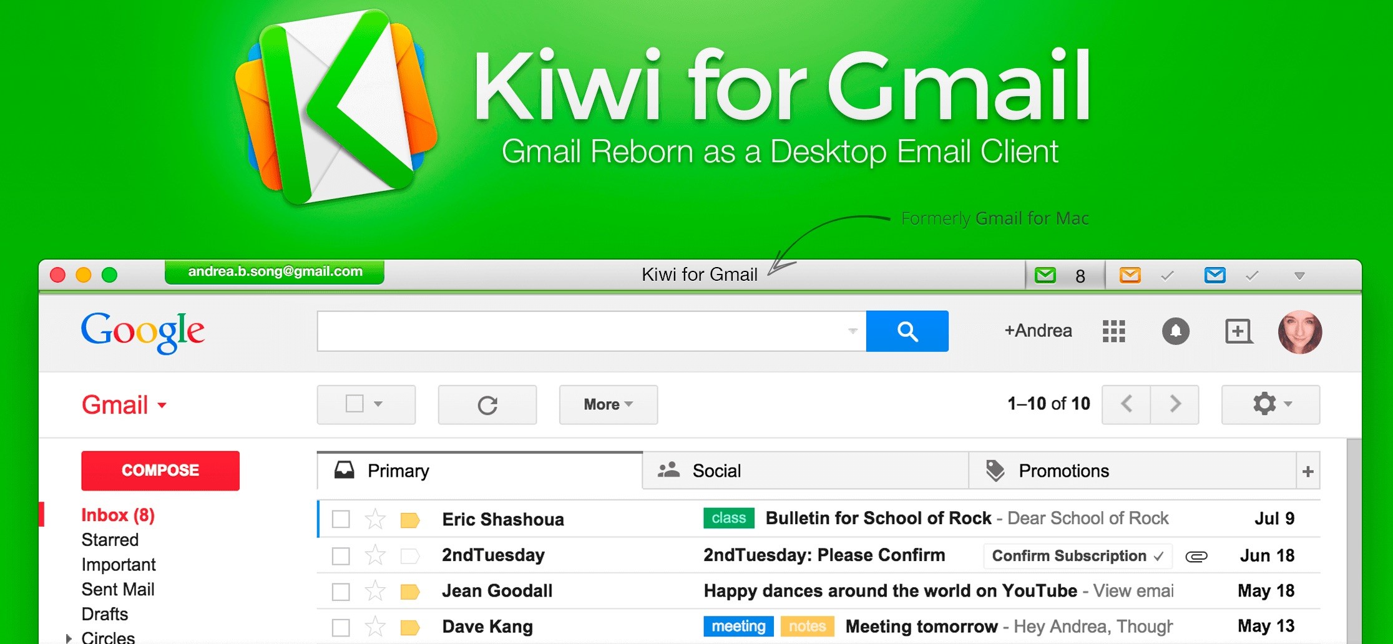Image resolution: width=1393 pixels, height=644 pixels.
Task: Open the Starred folder
Action: [110, 540]
